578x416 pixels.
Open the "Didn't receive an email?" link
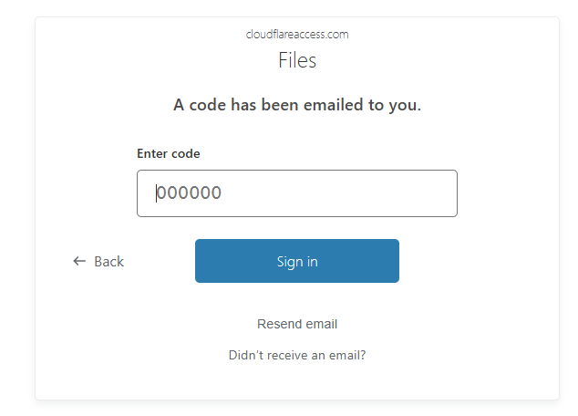coord(297,355)
